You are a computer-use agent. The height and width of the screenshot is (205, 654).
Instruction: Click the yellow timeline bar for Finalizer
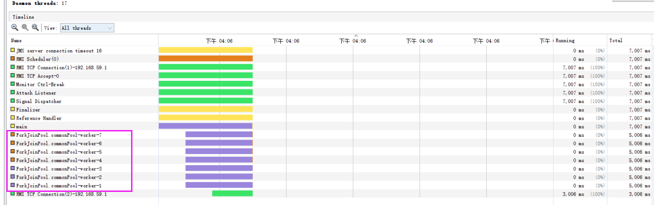click(x=206, y=109)
